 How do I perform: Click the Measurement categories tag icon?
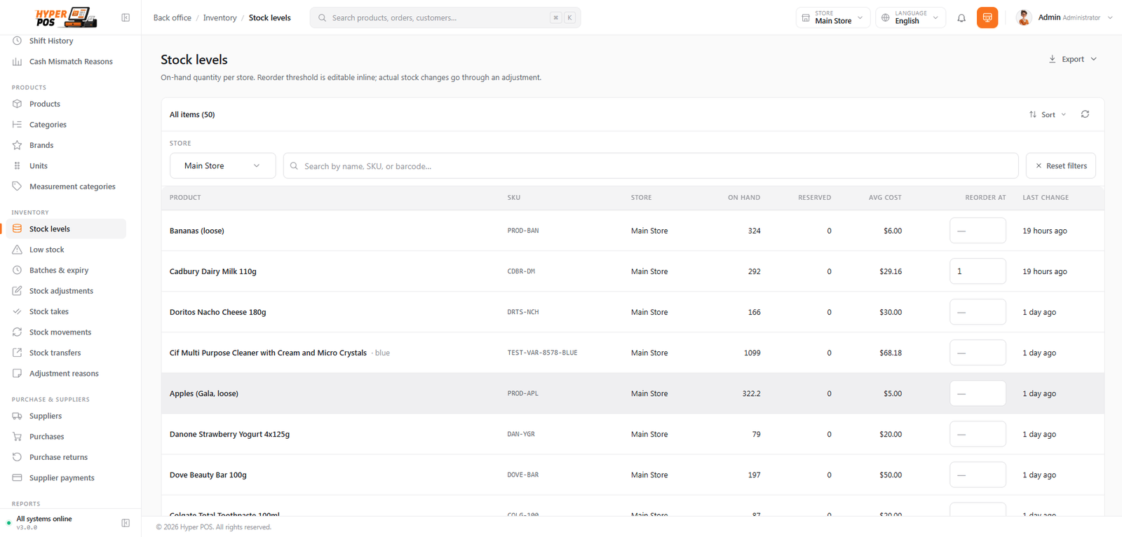click(x=17, y=186)
